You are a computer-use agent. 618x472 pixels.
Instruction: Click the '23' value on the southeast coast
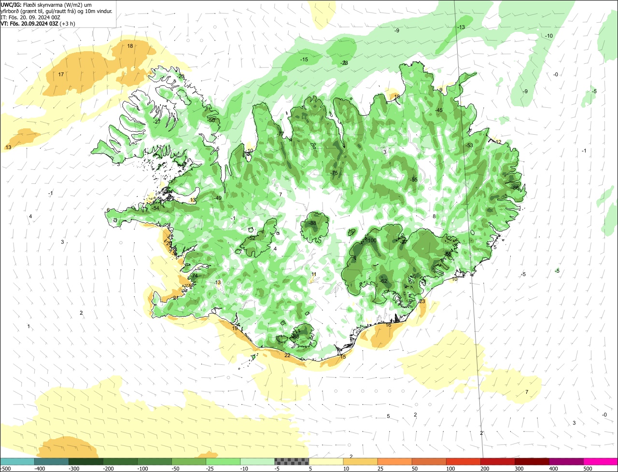pos(422,301)
